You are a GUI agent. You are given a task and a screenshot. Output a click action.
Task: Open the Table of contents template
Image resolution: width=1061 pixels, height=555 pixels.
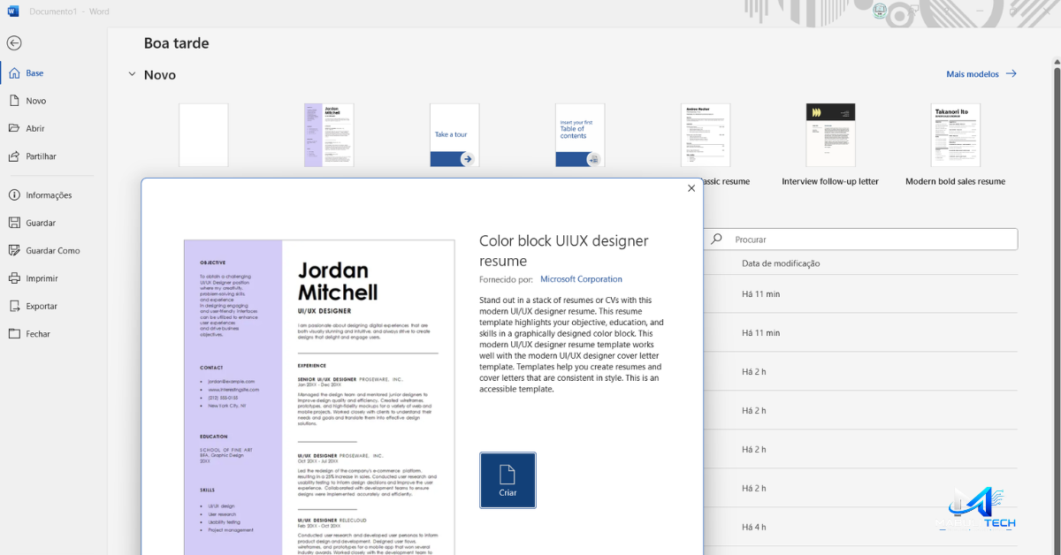(x=580, y=135)
